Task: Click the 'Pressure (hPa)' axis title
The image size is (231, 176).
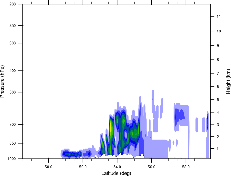Action: (x=2, y=82)
